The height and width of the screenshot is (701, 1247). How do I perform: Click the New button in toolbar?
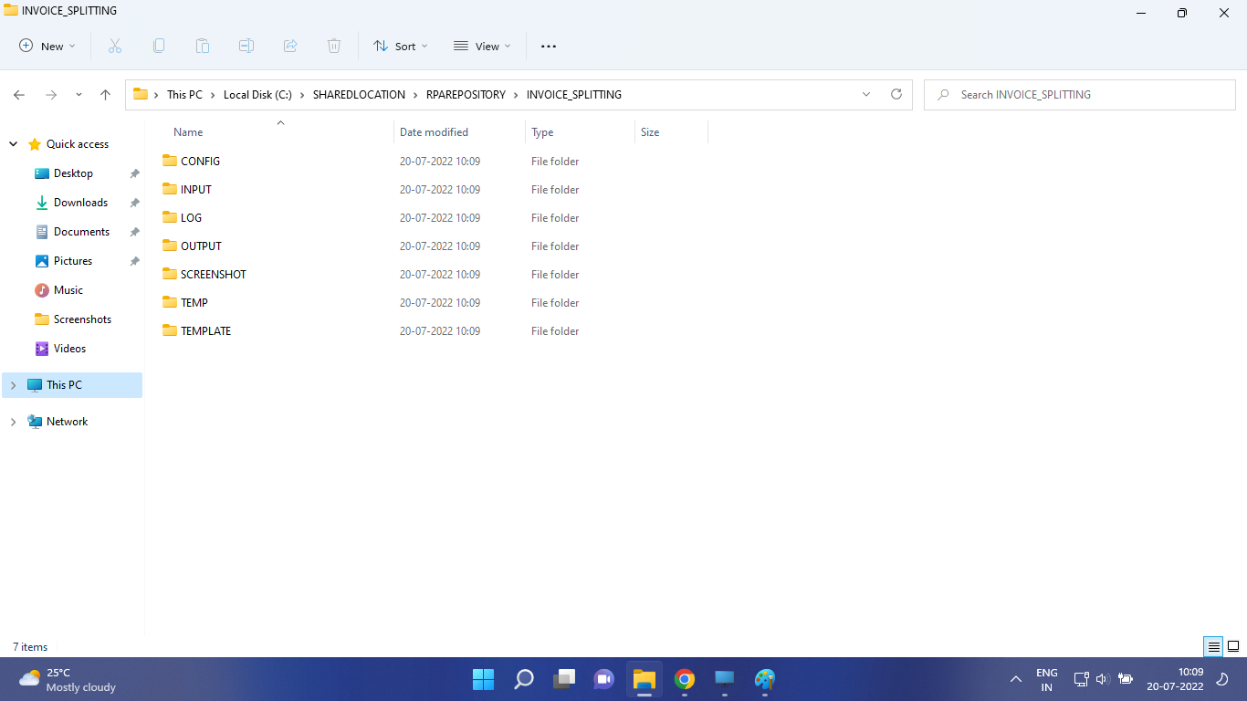coord(47,46)
